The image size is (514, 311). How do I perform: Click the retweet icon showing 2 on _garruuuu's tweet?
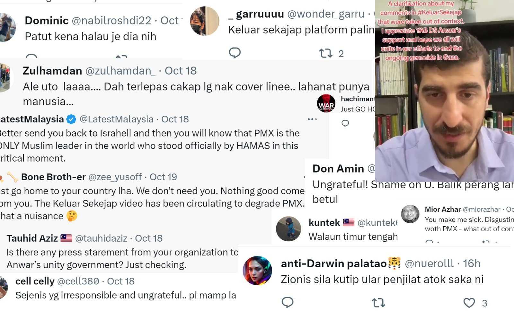coord(326,52)
